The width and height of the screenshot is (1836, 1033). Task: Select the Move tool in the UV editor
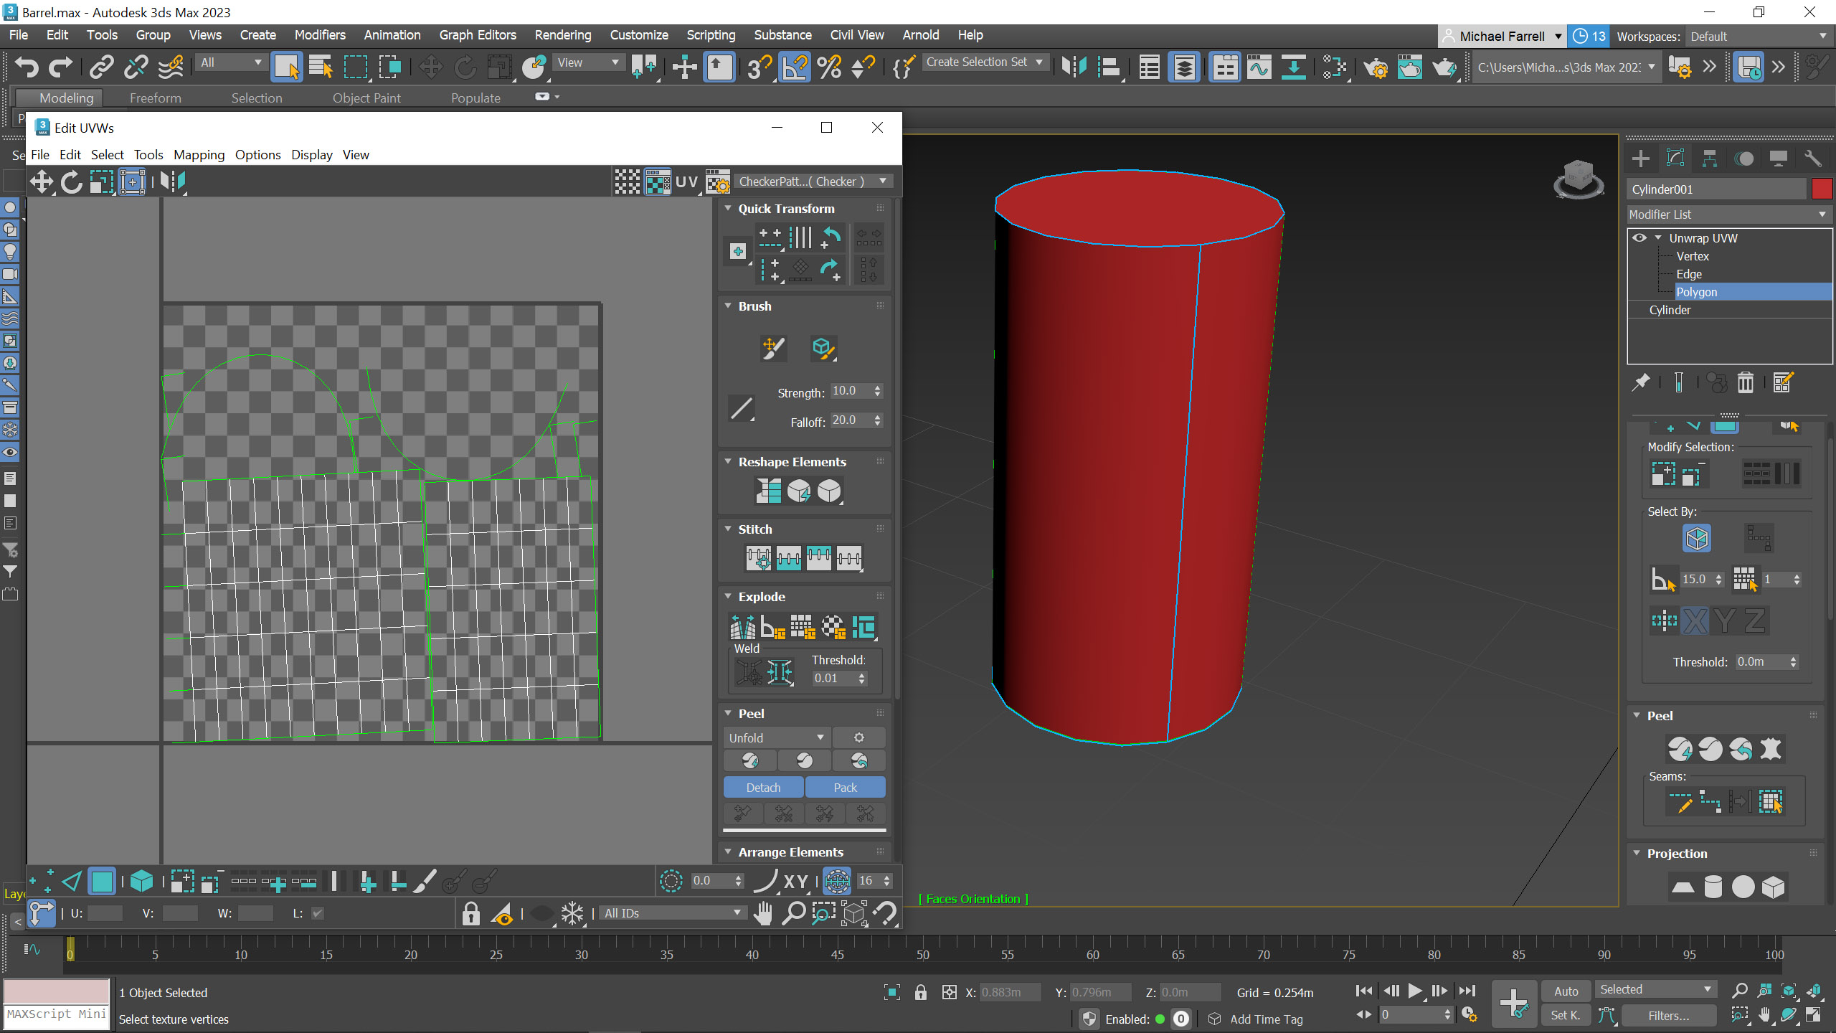pos(41,181)
